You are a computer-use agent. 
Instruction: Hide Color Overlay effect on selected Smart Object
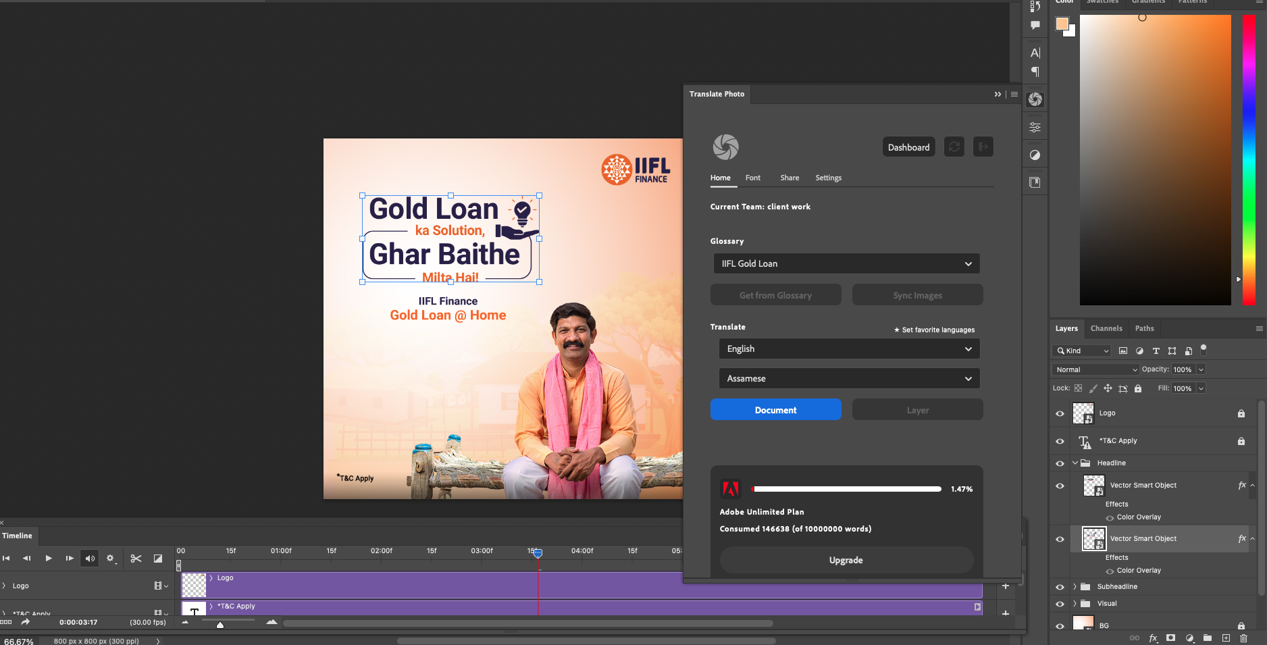(1110, 571)
